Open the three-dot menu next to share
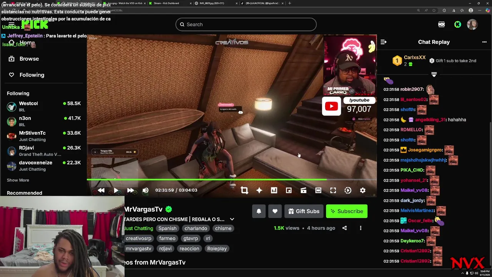492x277 pixels. 361,228
